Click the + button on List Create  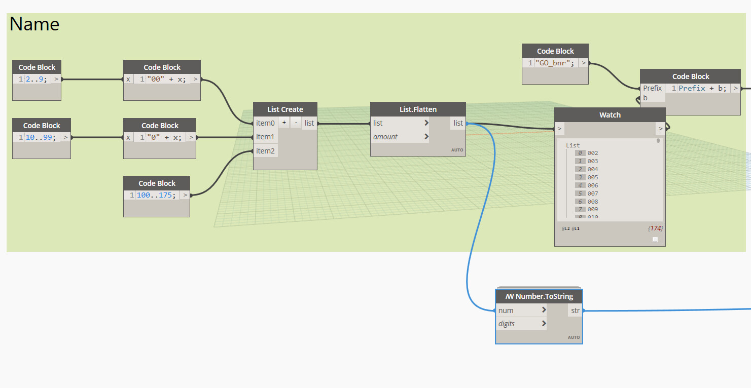click(x=284, y=123)
